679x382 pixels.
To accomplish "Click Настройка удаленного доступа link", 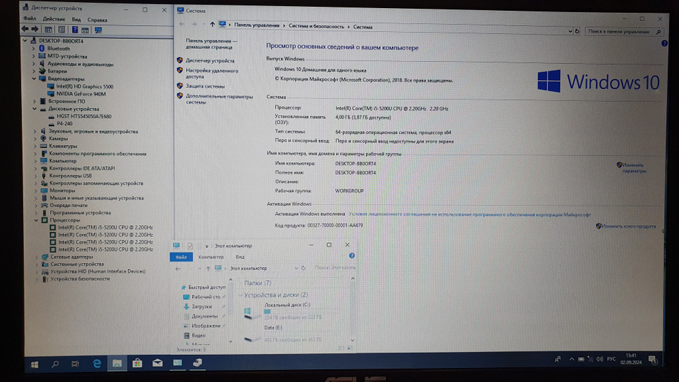I will point(212,73).
